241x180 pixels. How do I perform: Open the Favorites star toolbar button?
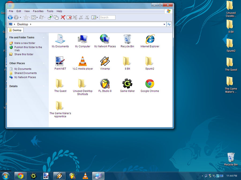(26, 17)
